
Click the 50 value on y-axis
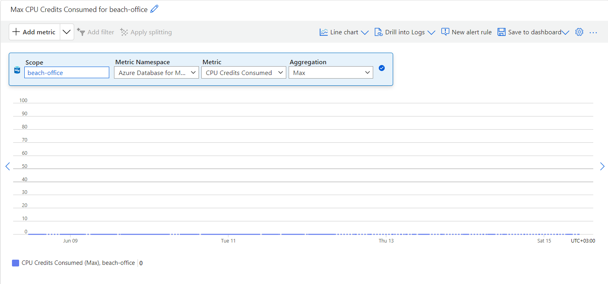pyautogui.click(x=24, y=166)
